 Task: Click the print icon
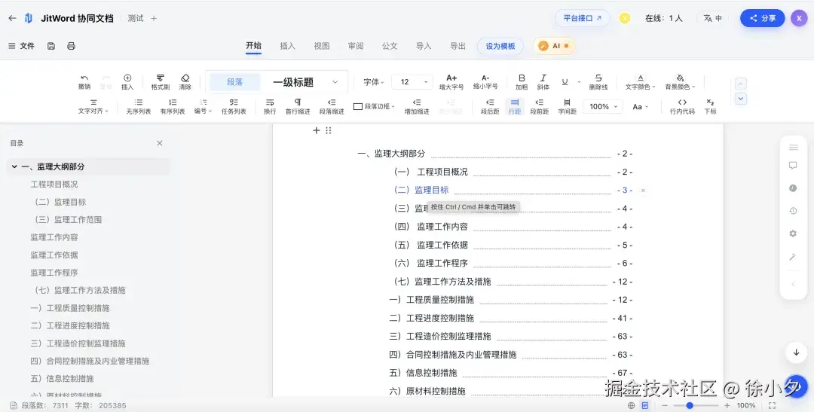point(71,46)
